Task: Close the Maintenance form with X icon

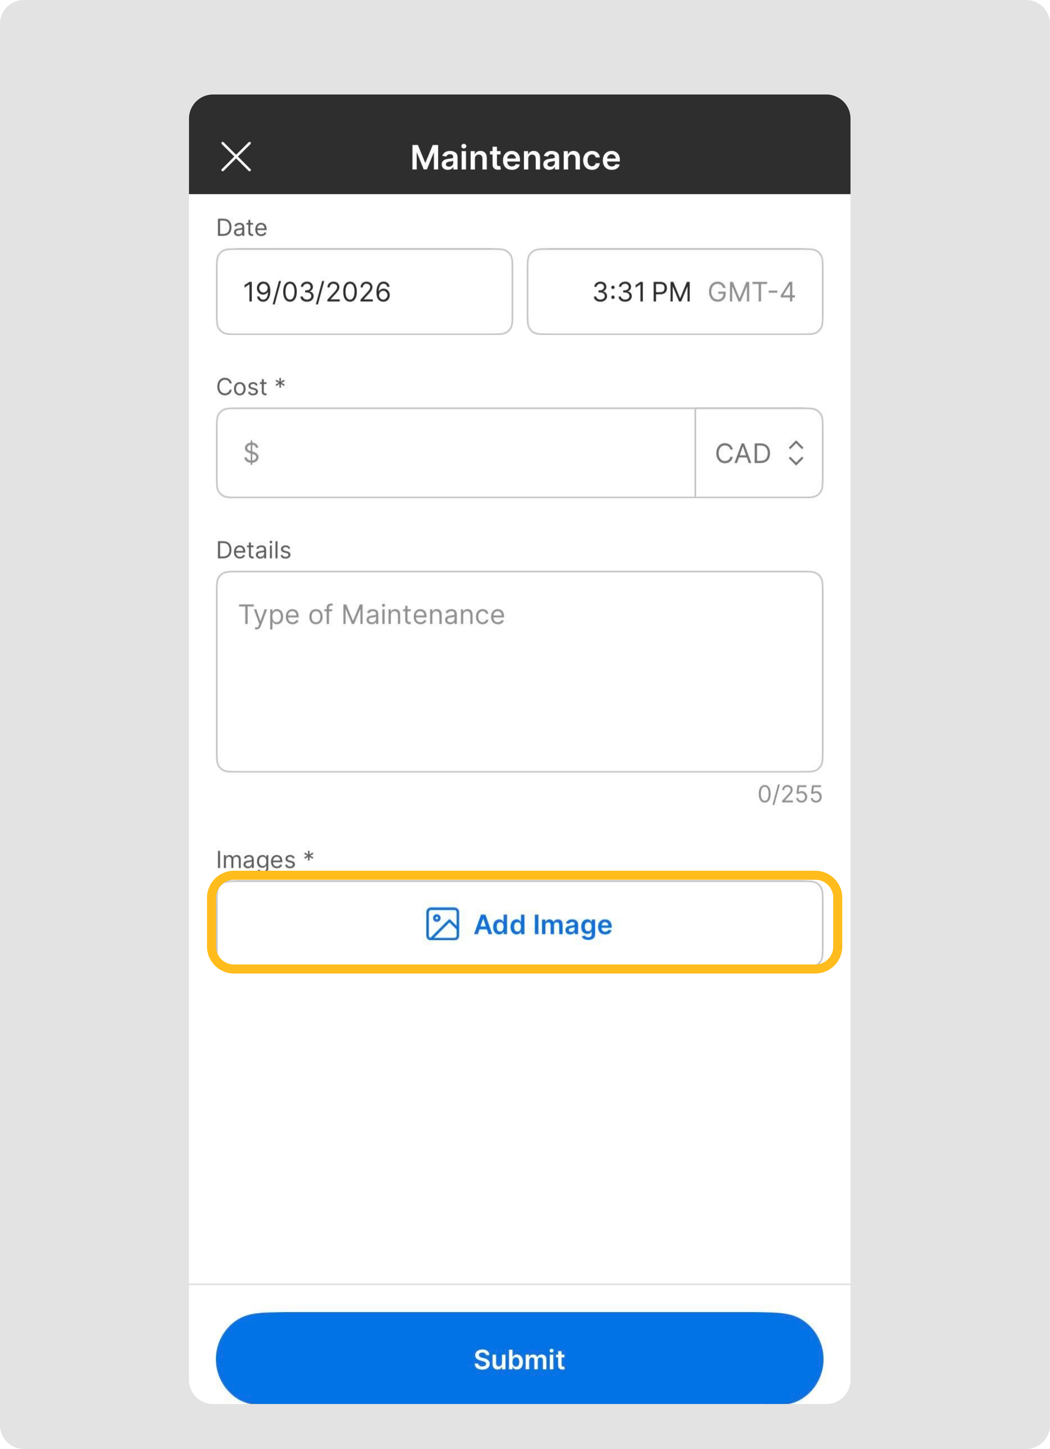Action: coord(236,156)
